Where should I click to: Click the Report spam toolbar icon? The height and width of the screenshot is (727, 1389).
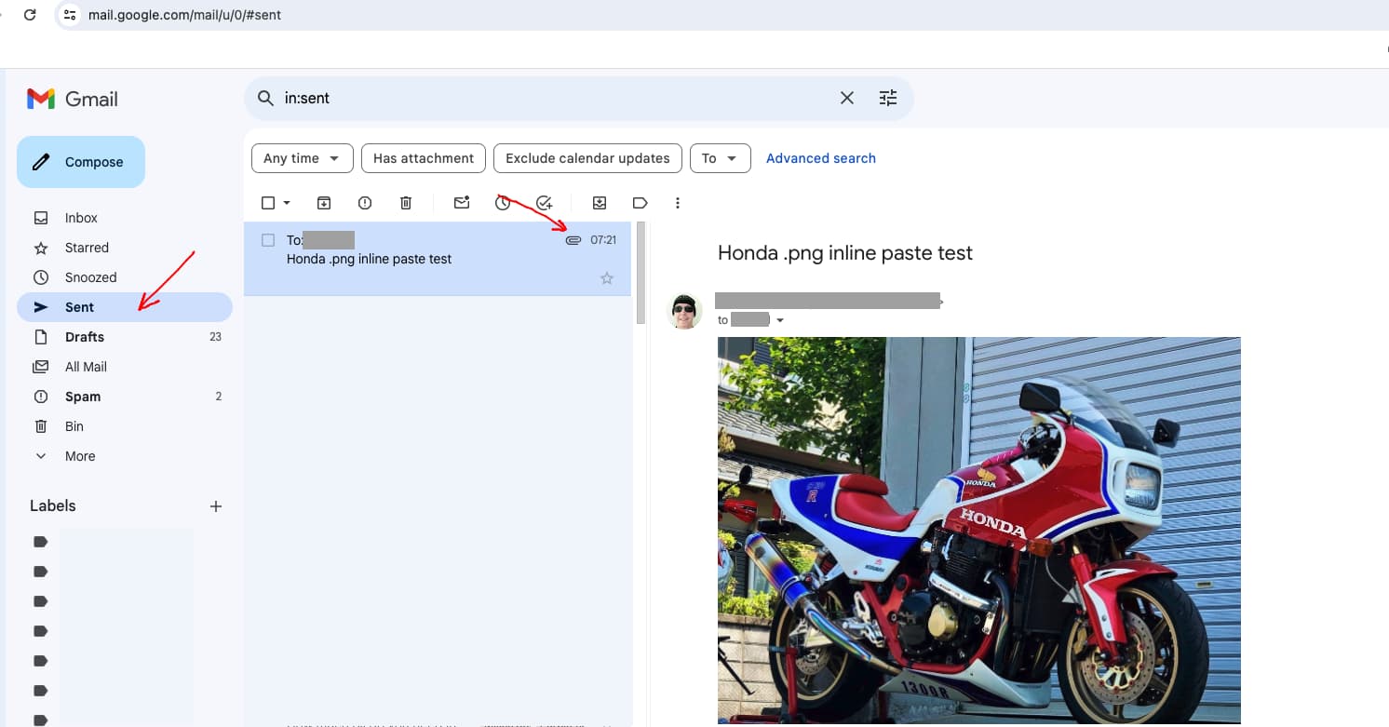pyautogui.click(x=365, y=203)
